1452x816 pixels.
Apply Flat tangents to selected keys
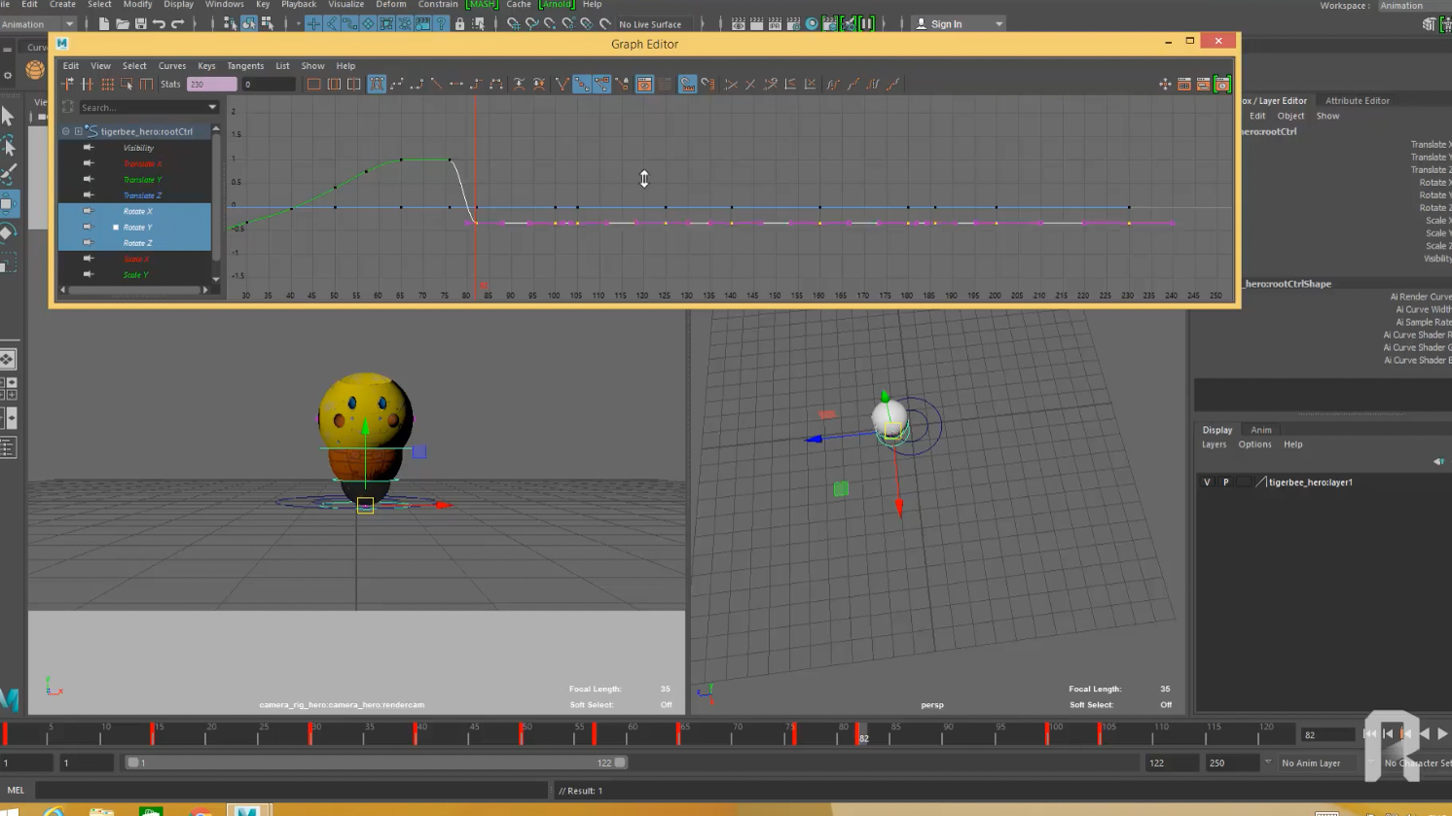456,85
